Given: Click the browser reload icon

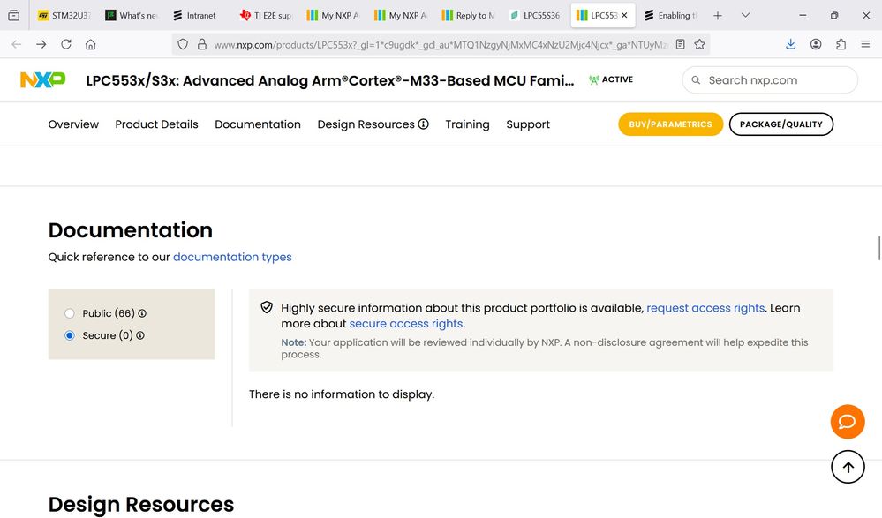Looking at the screenshot, I should 66,44.
